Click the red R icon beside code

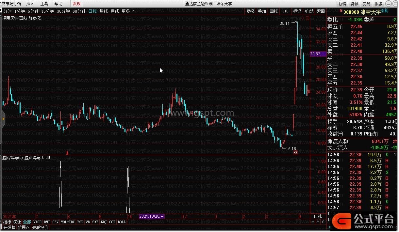coord(341,11)
